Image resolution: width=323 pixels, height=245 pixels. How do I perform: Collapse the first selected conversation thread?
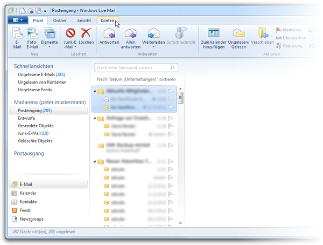[95, 91]
